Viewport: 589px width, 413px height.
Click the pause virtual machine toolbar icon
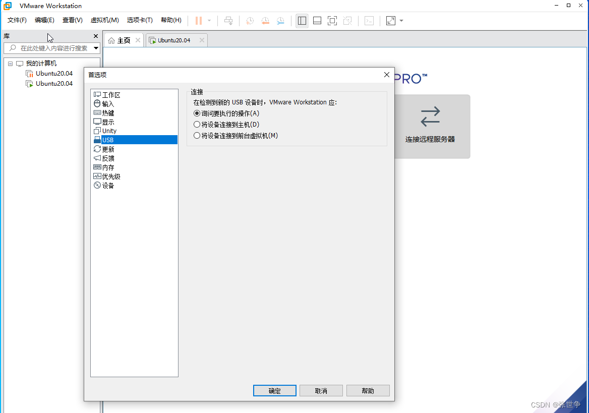pyautogui.click(x=198, y=21)
